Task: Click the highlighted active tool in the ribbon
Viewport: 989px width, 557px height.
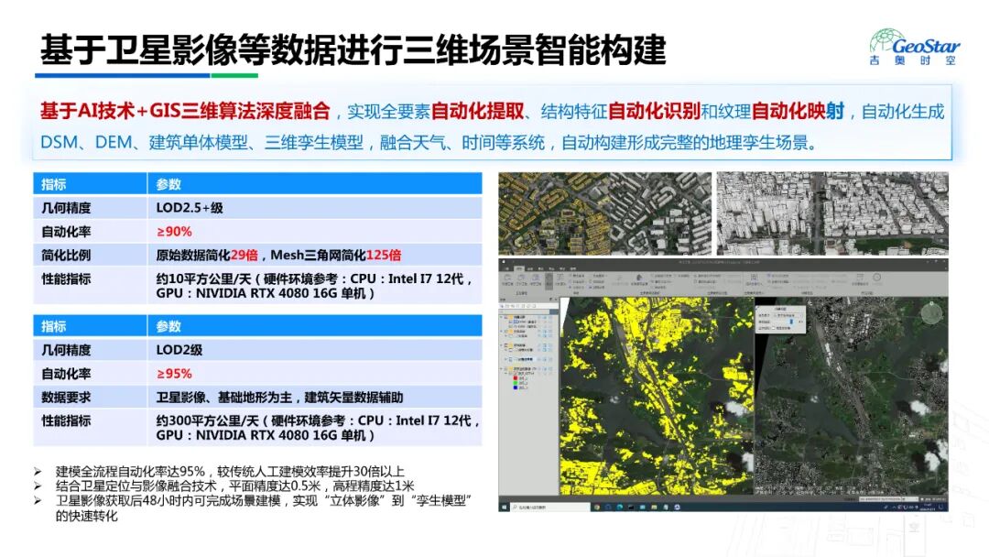Action: [x=549, y=281]
